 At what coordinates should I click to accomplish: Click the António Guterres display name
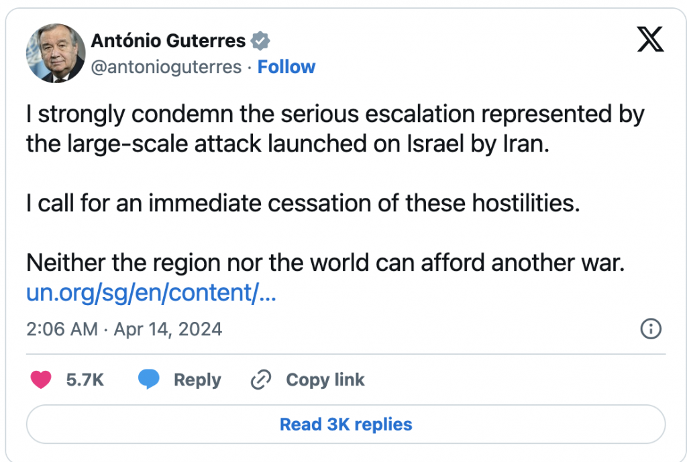click(x=168, y=41)
